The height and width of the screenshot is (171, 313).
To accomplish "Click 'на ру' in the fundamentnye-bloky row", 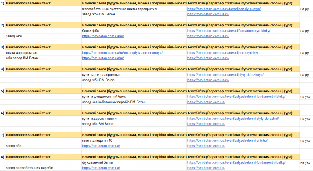I will pyautogui.click(x=304, y=31).
